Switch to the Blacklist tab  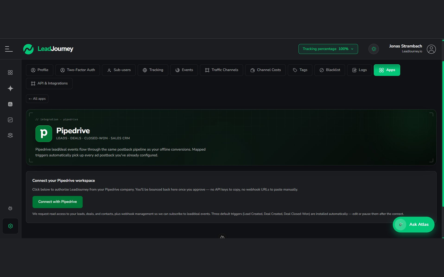[x=330, y=70]
